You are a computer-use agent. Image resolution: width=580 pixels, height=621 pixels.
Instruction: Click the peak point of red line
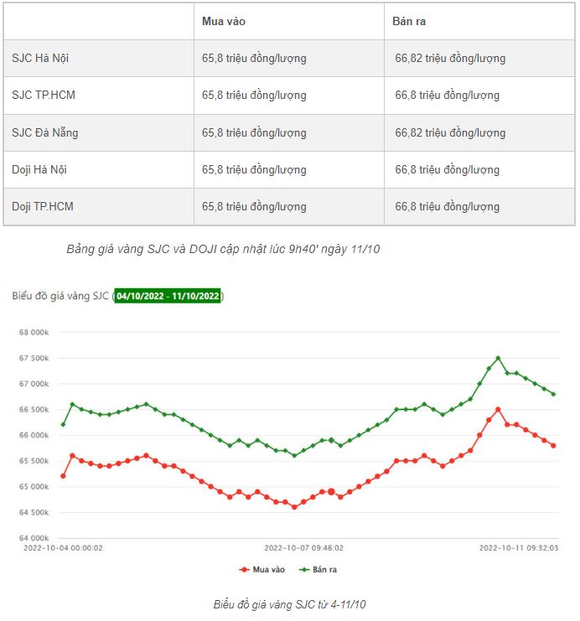pos(498,409)
